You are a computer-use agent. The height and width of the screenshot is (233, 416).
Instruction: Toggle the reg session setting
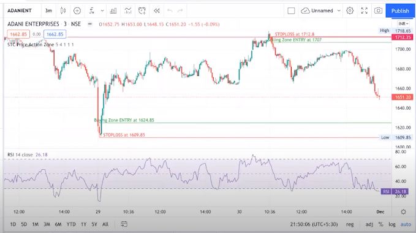point(350,224)
